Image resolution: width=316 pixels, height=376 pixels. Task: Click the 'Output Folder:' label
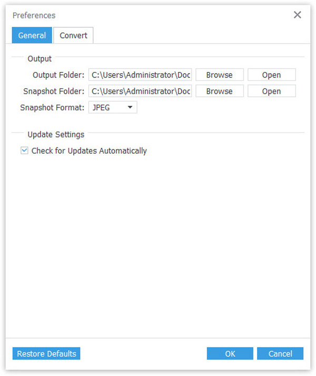[x=58, y=75]
